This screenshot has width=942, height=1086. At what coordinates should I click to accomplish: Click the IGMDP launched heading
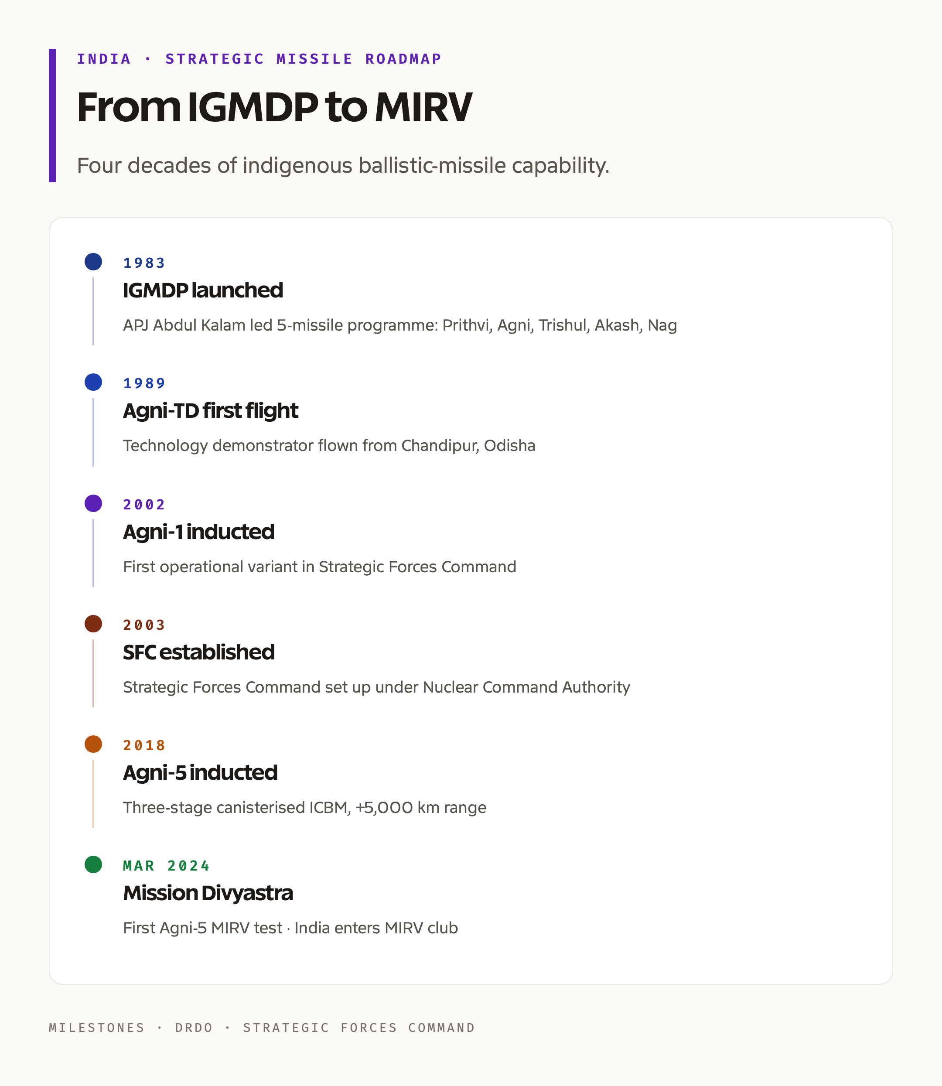[x=203, y=290]
